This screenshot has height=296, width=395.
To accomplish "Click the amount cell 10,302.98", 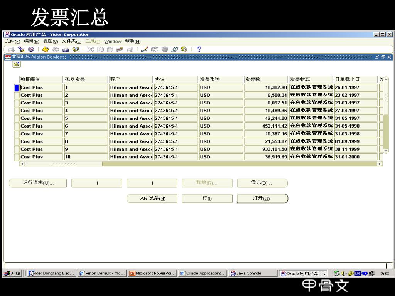I will pos(266,87).
